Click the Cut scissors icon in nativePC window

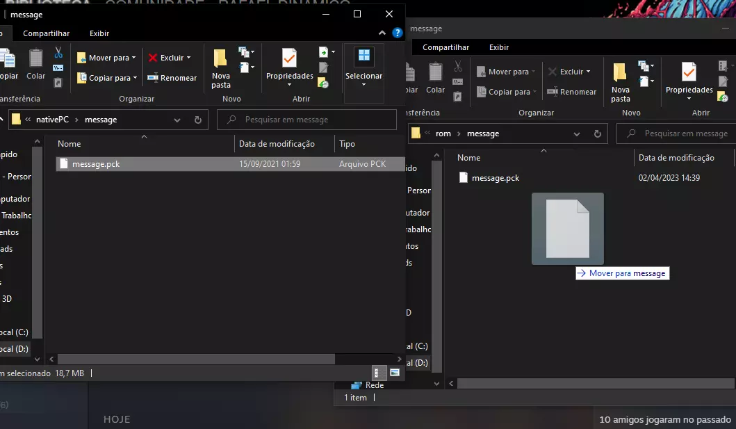58,53
